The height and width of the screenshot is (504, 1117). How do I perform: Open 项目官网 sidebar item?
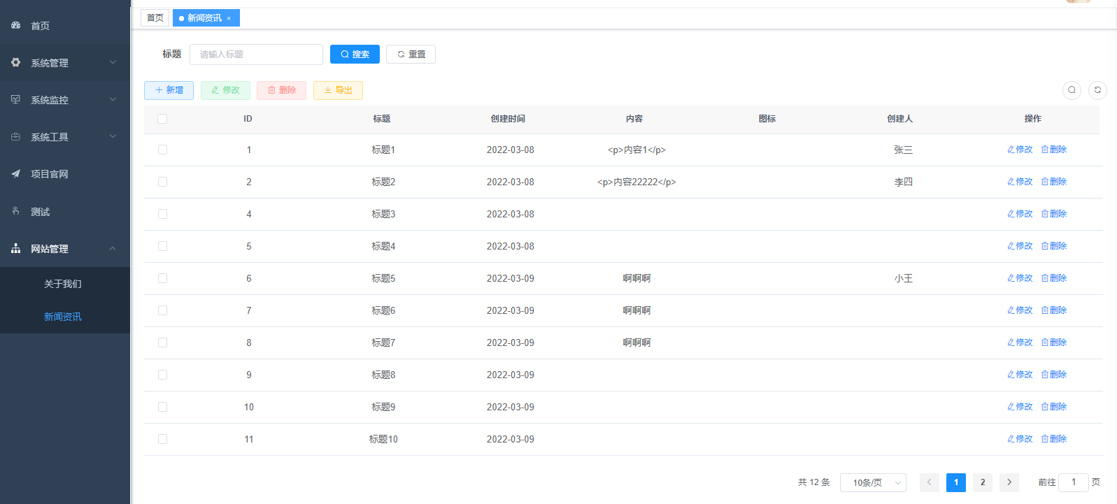tap(65, 174)
